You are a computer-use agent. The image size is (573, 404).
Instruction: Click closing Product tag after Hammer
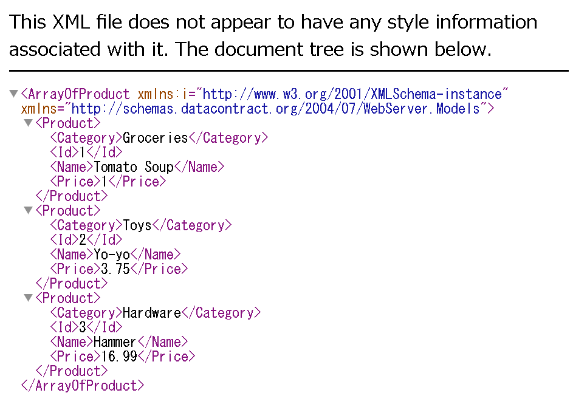pyautogui.click(x=72, y=371)
